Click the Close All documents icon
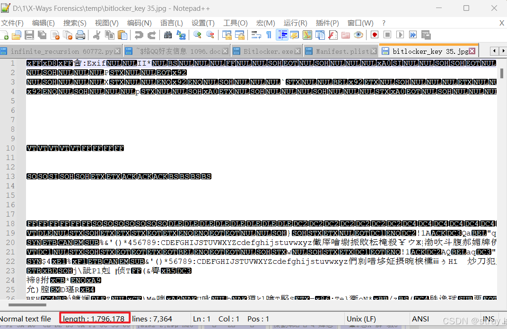 click(68, 35)
